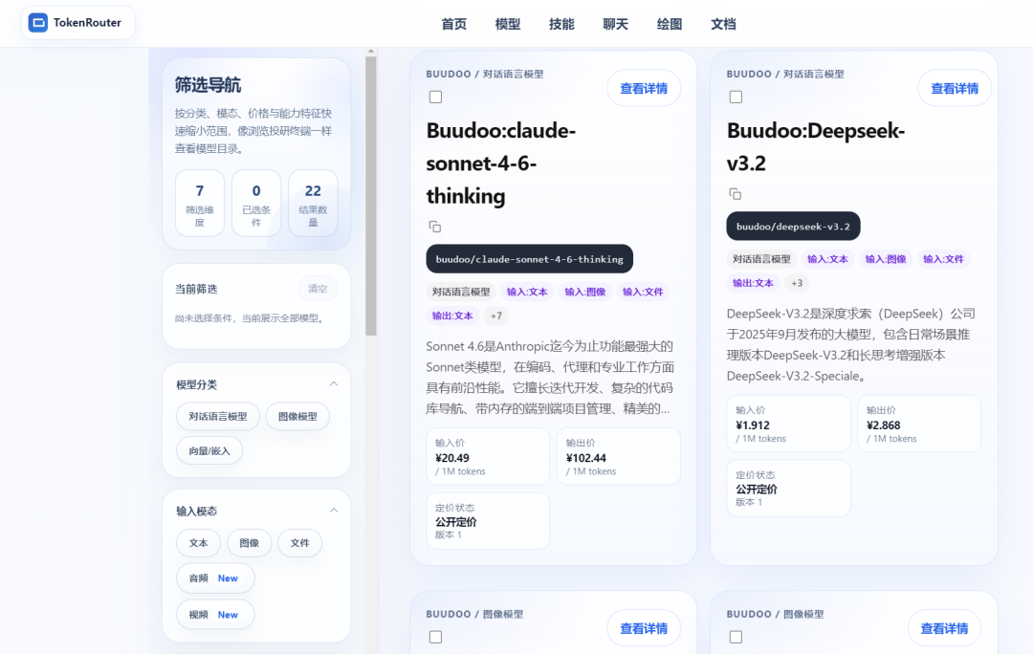The width and height of the screenshot is (1033, 654).
Task: Collapse the 输入模态 filter section
Action: [334, 511]
